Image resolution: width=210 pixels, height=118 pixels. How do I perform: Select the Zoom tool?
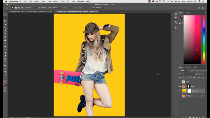tap(5, 75)
